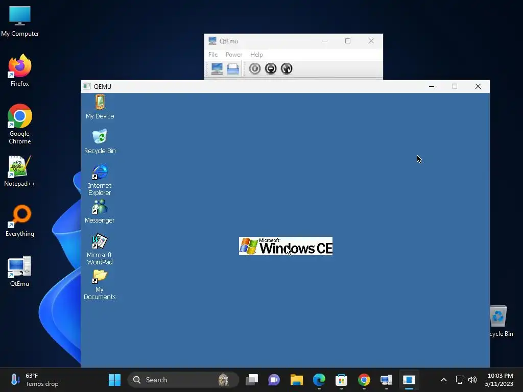Viewport: 523px width, 392px height.
Task: Select My Computer desktop icon
Action: (x=20, y=21)
